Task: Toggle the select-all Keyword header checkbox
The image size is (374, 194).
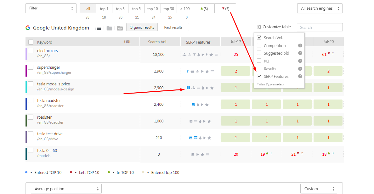Action: [31, 42]
